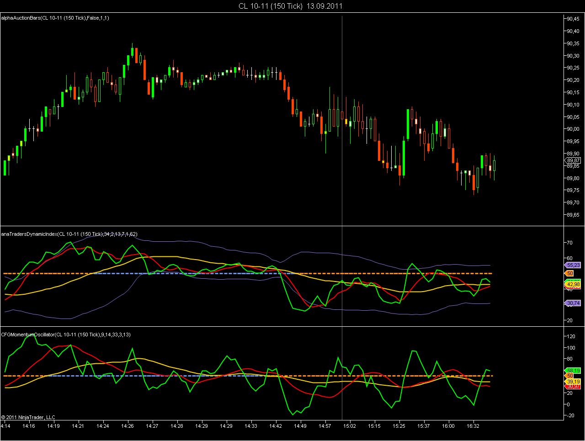Click the 14:19 time axis label
Screen dimensions: 585x441
tap(53, 425)
